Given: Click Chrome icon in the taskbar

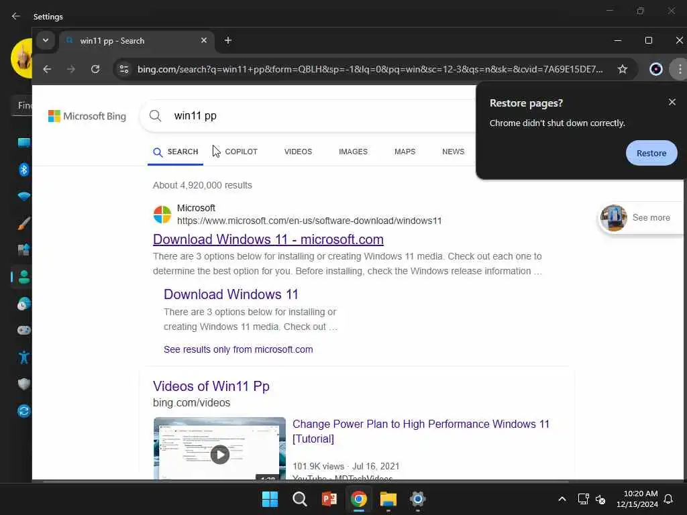Looking at the screenshot, I should pos(358,499).
